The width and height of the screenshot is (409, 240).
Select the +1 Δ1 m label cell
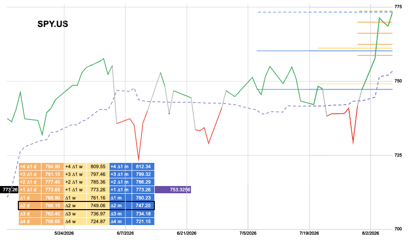tap(121, 190)
